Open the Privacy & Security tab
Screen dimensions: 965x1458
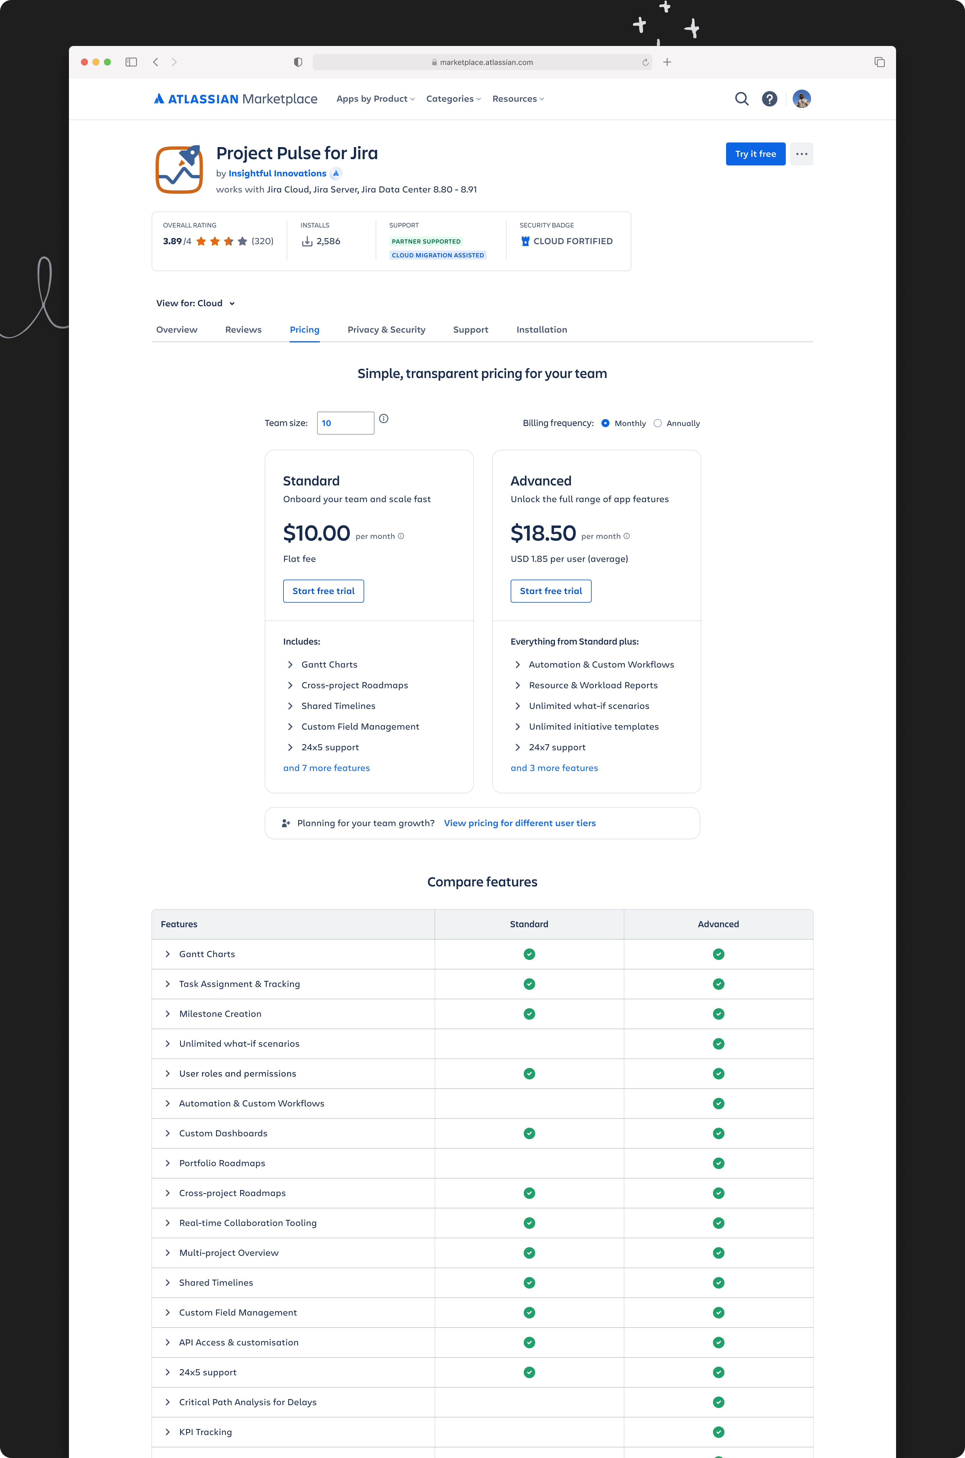point(387,330)
